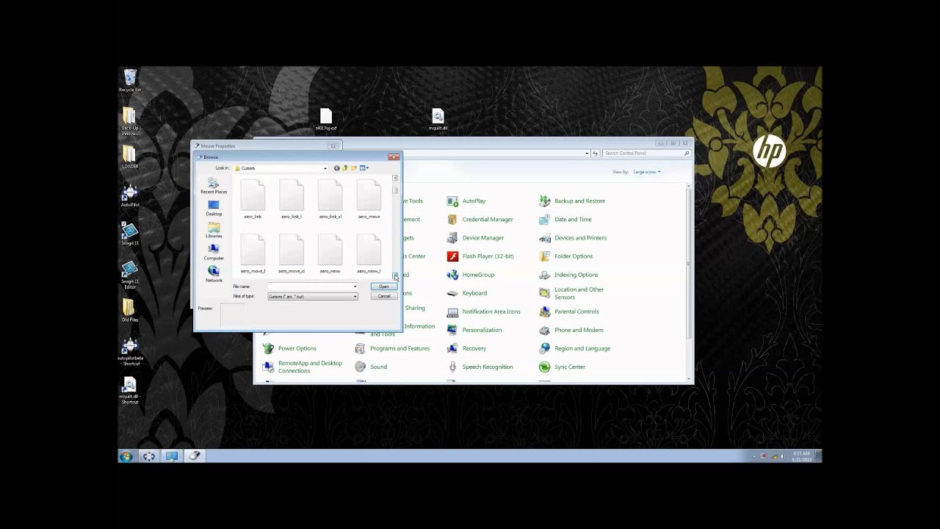Open Devices and Printers in Control Panel
The image size is (940, 529).
573,237
